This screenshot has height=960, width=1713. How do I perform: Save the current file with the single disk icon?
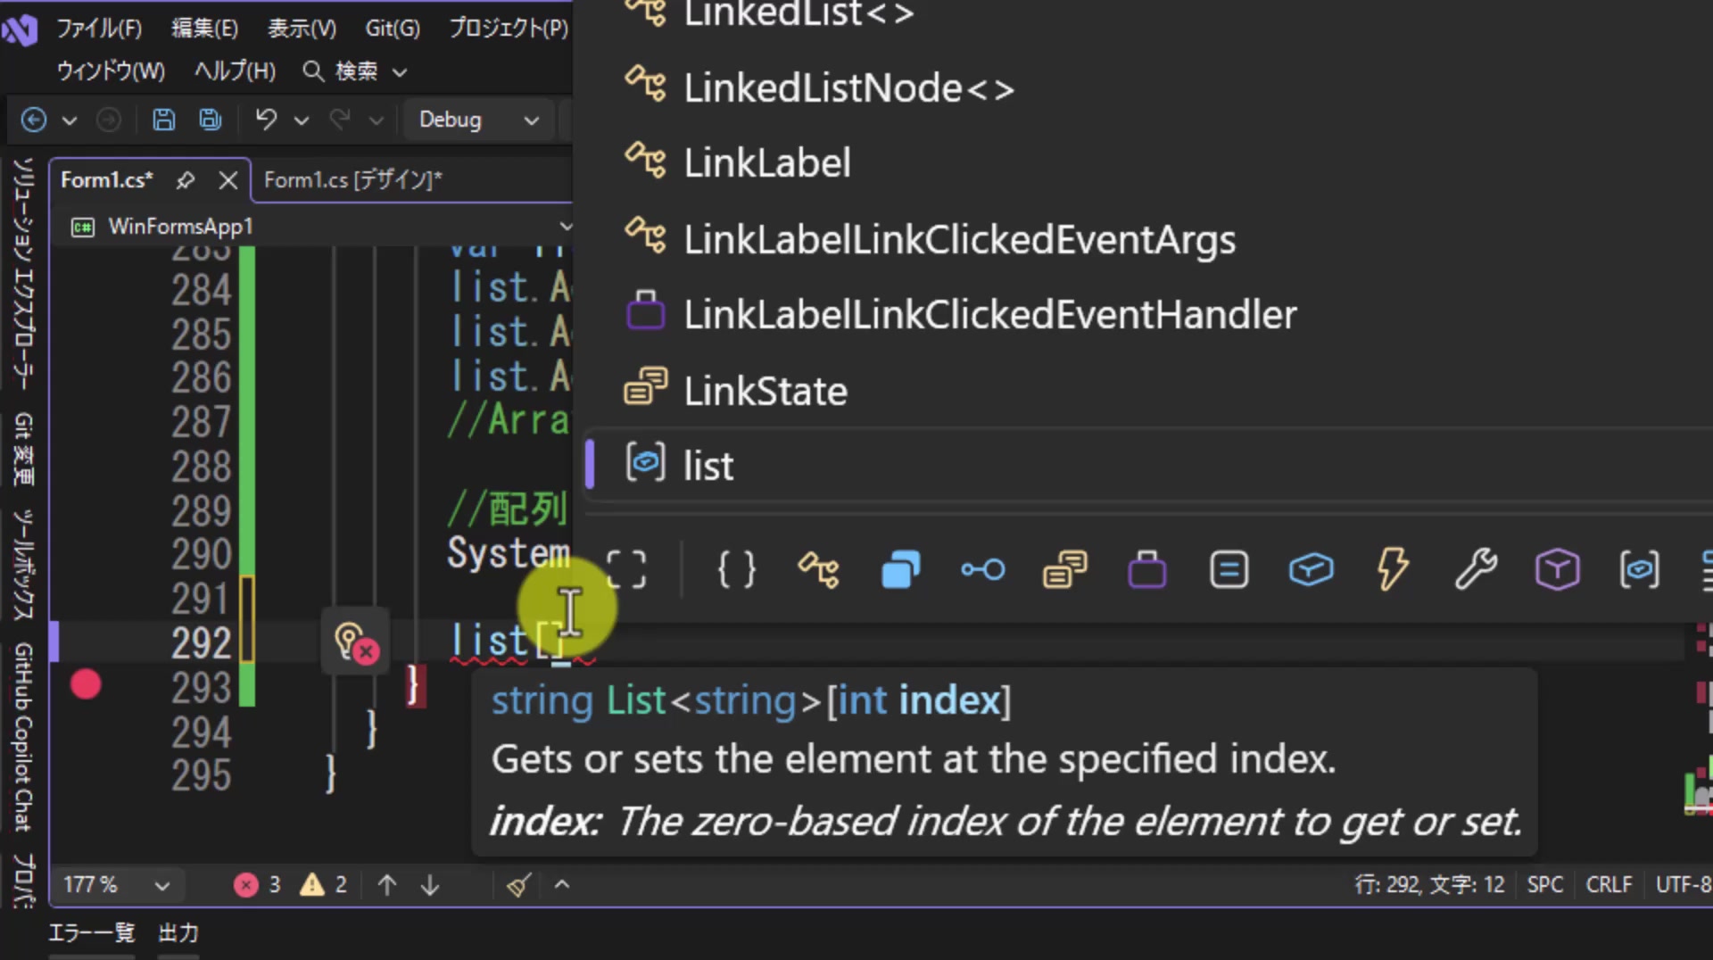(163, 120)
